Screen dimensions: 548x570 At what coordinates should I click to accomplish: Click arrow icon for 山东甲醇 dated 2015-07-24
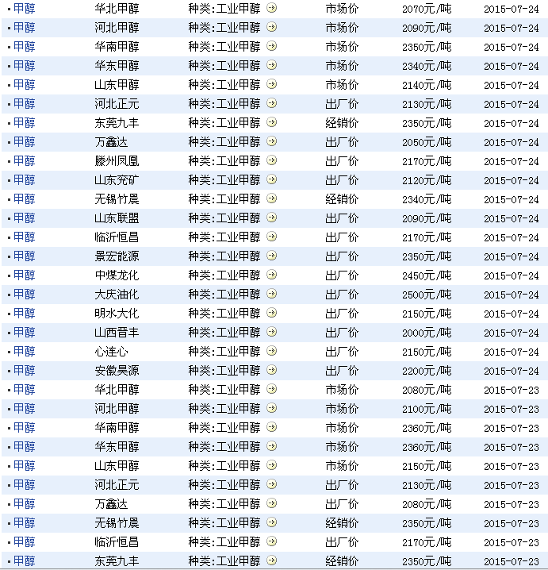(272, 84)
